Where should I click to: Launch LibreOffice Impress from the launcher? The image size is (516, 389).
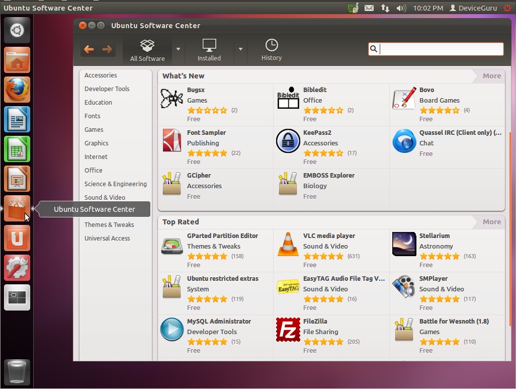[x=17, y=179]
